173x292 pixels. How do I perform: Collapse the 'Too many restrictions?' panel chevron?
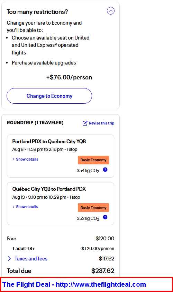(x=111, y=11)
